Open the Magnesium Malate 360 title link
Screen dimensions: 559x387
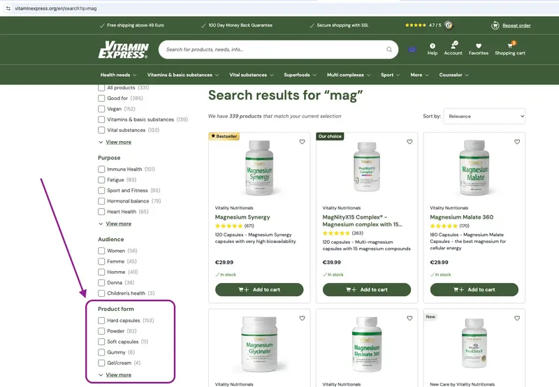click(462, 217)
